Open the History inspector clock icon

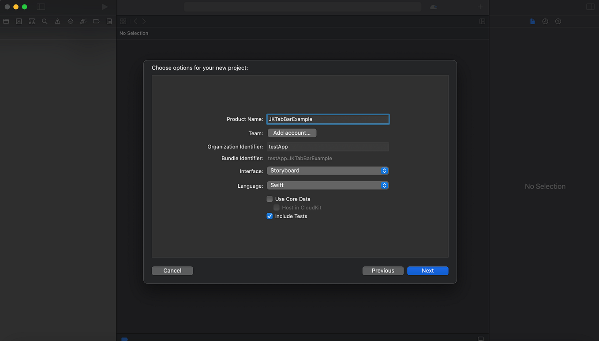tap(545, 21)
